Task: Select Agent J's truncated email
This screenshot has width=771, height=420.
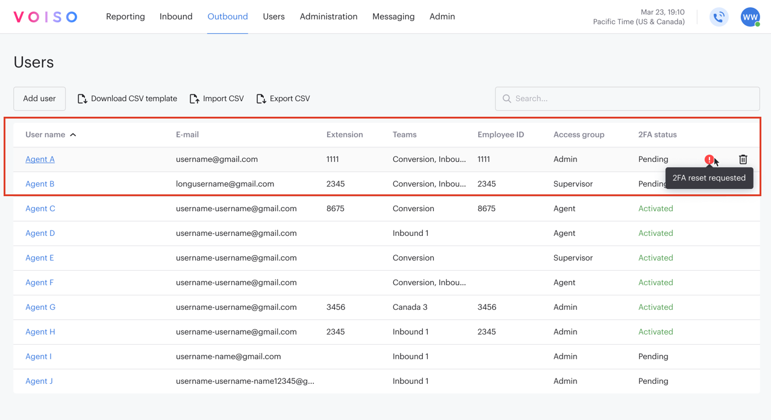Action: point(245,381)
